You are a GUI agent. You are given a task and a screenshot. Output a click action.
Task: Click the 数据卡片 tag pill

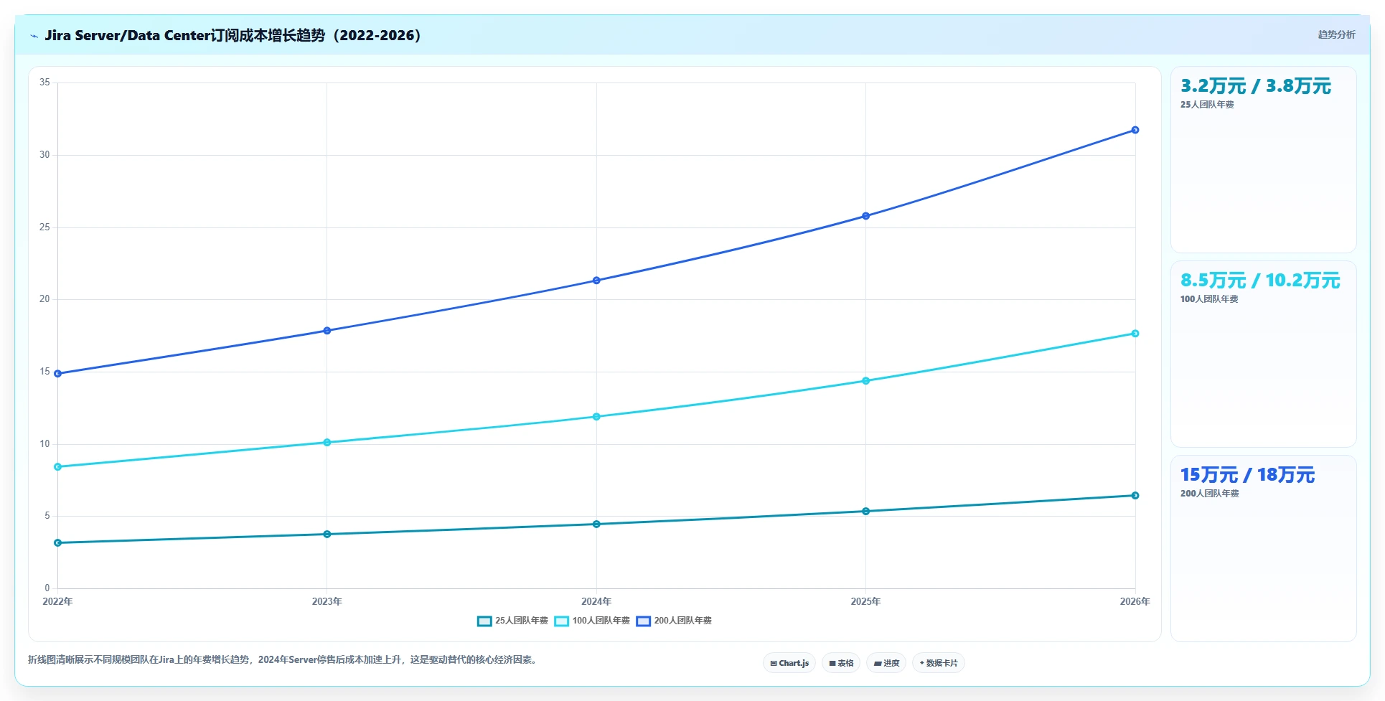click(939, 663)
